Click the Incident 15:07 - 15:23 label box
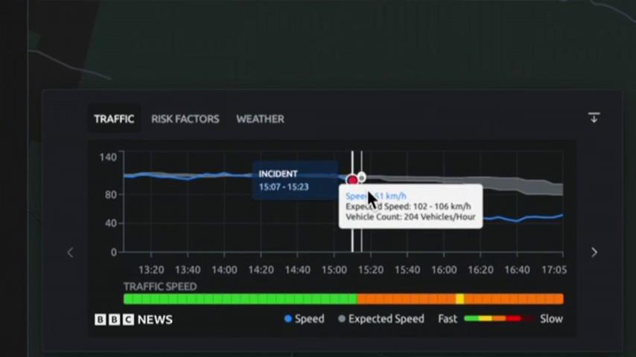Viewport: 636px width, 357px height. (x=294, y=180)
